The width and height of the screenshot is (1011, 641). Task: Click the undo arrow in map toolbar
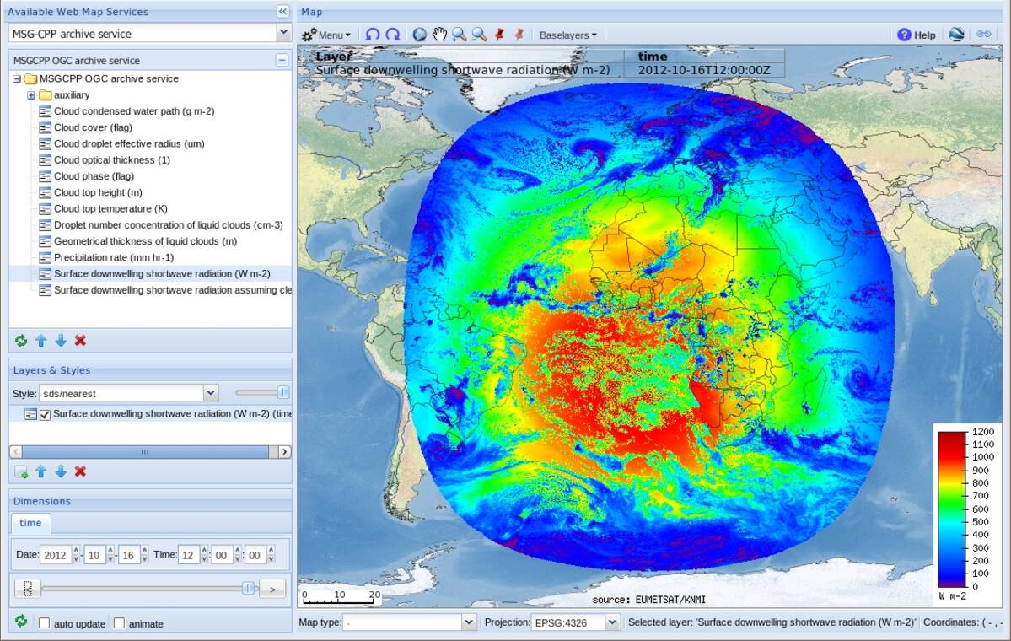pyautogui.click(x=372, y=35)
